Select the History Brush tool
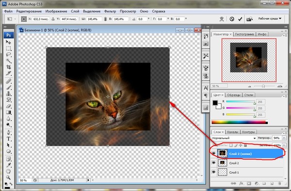 [8, 100]
